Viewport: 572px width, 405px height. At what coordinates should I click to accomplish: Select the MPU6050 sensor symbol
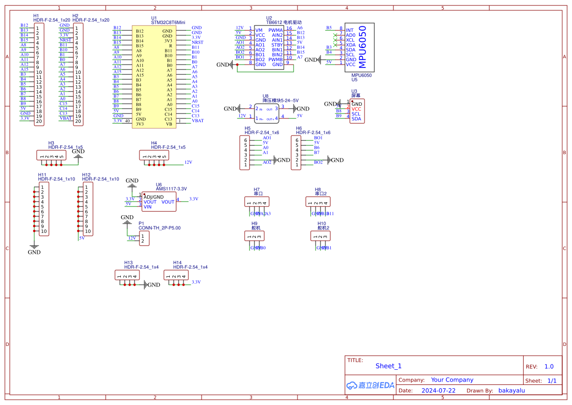(360, 47)
